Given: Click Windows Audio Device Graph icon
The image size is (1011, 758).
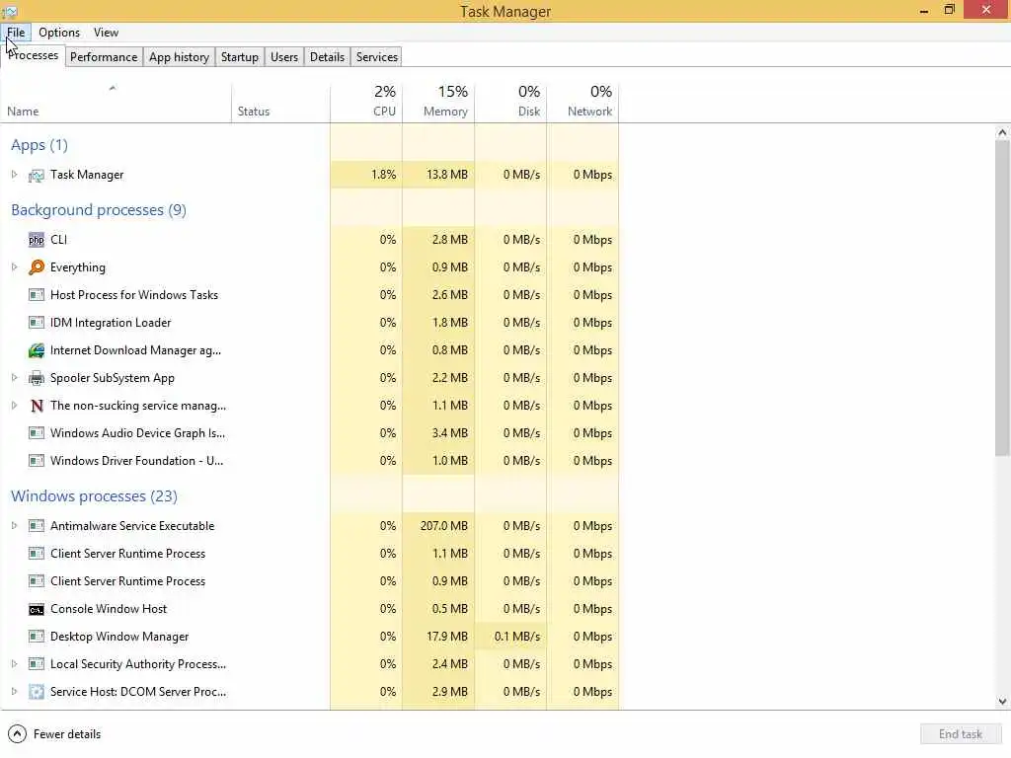Looking at the screenshot, I should point(37,433).
